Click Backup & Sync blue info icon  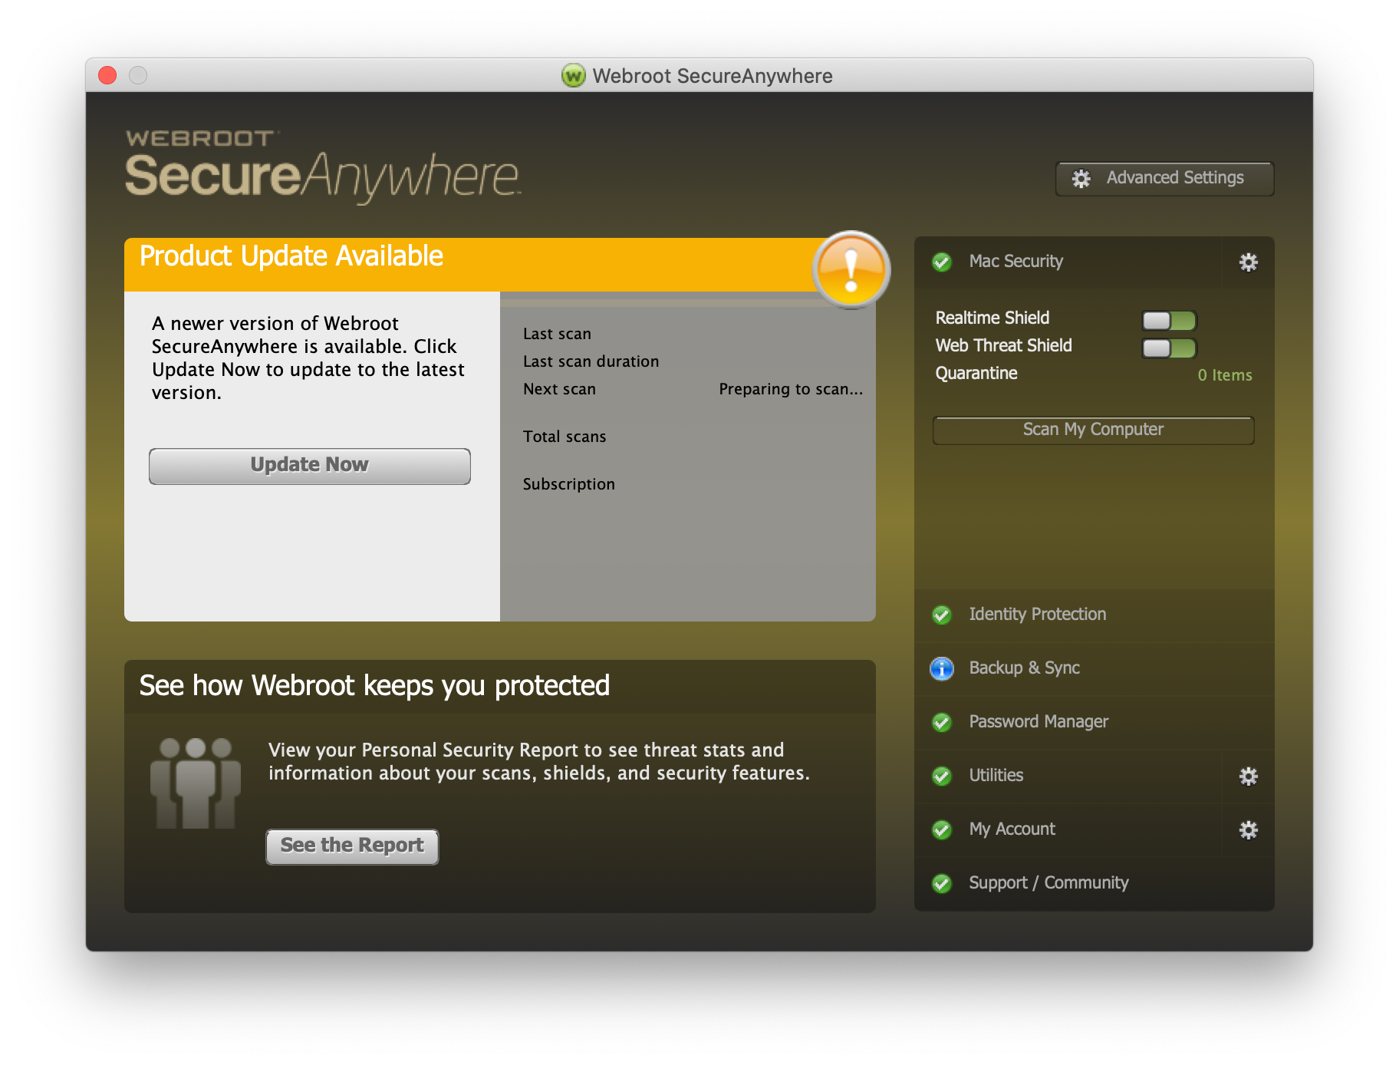point(942,668)
